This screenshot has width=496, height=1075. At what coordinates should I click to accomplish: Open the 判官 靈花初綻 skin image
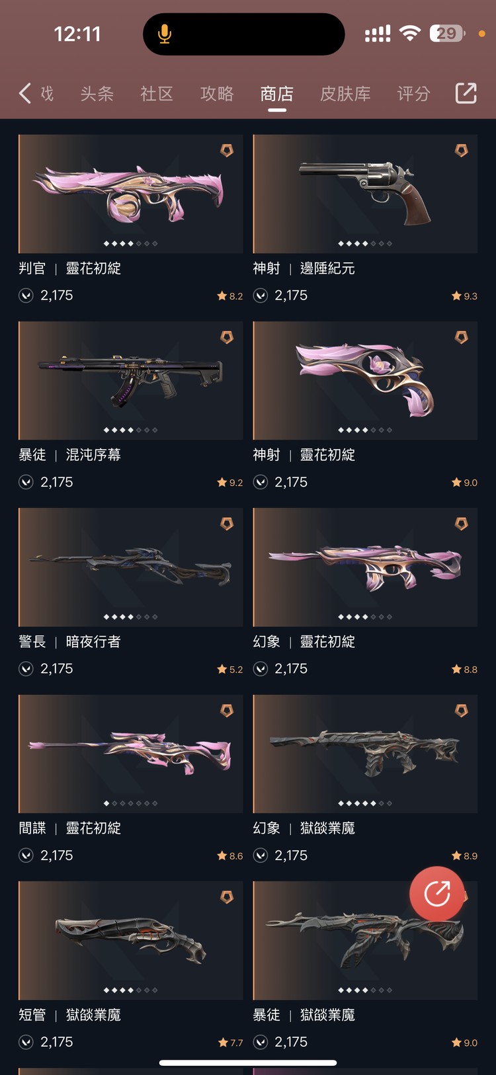pos(131,194)
